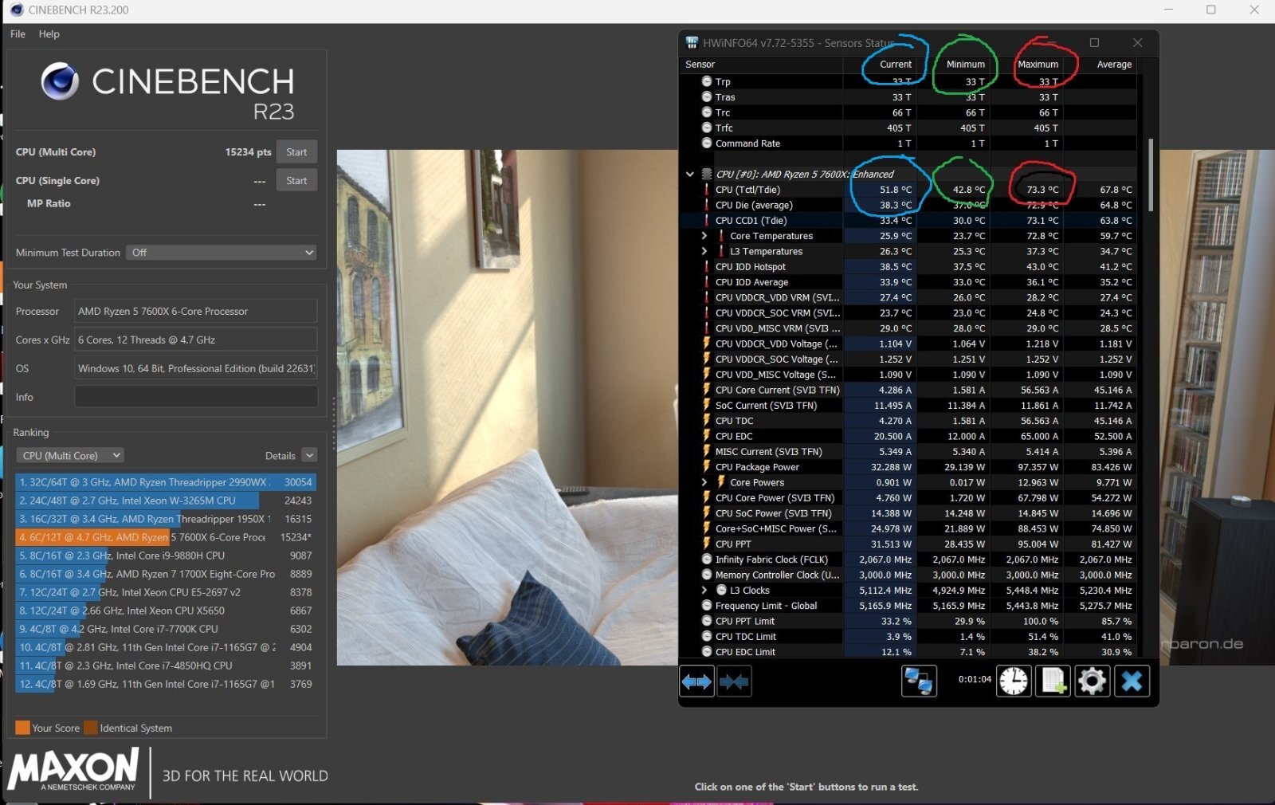Viewport: 1275px width, 805px height.
Task: Select the CPU Die (average) sensor row
Action: pyautogui.click(x=908, y=205)
